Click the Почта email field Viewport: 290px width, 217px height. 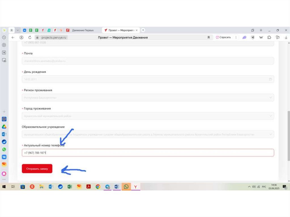point(148,61)
